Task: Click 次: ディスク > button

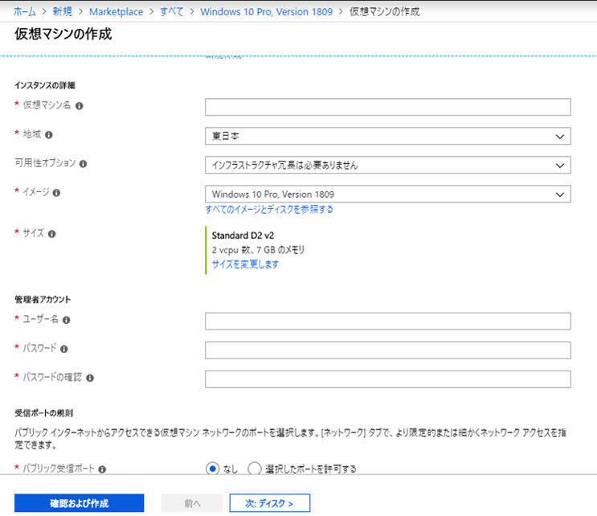Action: (269, 503)
